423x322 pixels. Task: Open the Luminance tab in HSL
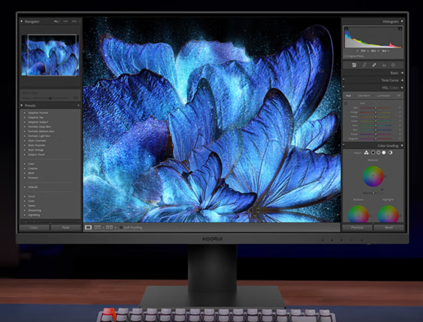tap(383, 96)
